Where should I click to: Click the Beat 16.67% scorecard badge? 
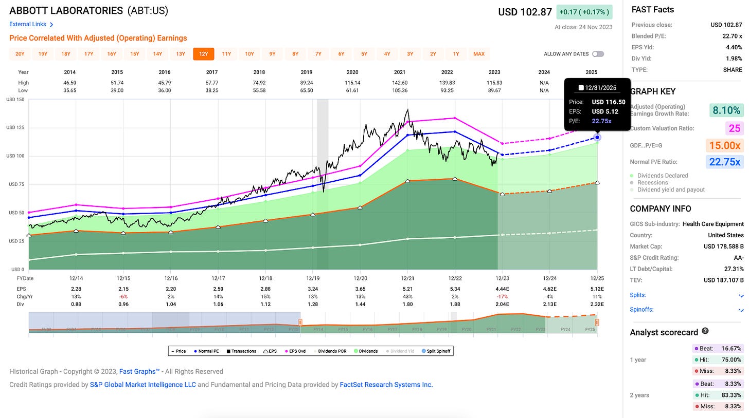point(718,349)
